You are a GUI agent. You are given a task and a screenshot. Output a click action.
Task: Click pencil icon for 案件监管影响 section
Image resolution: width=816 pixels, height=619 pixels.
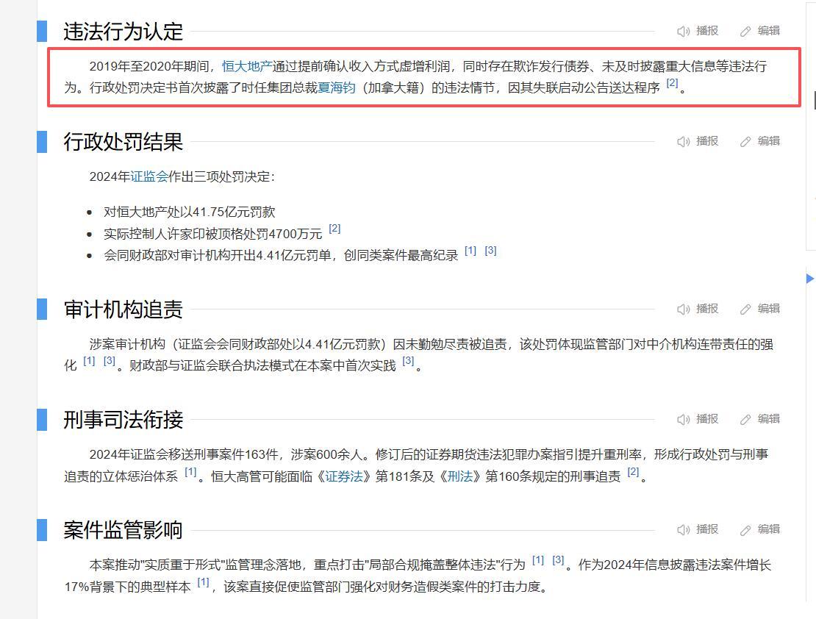click(x=746, y=529)
